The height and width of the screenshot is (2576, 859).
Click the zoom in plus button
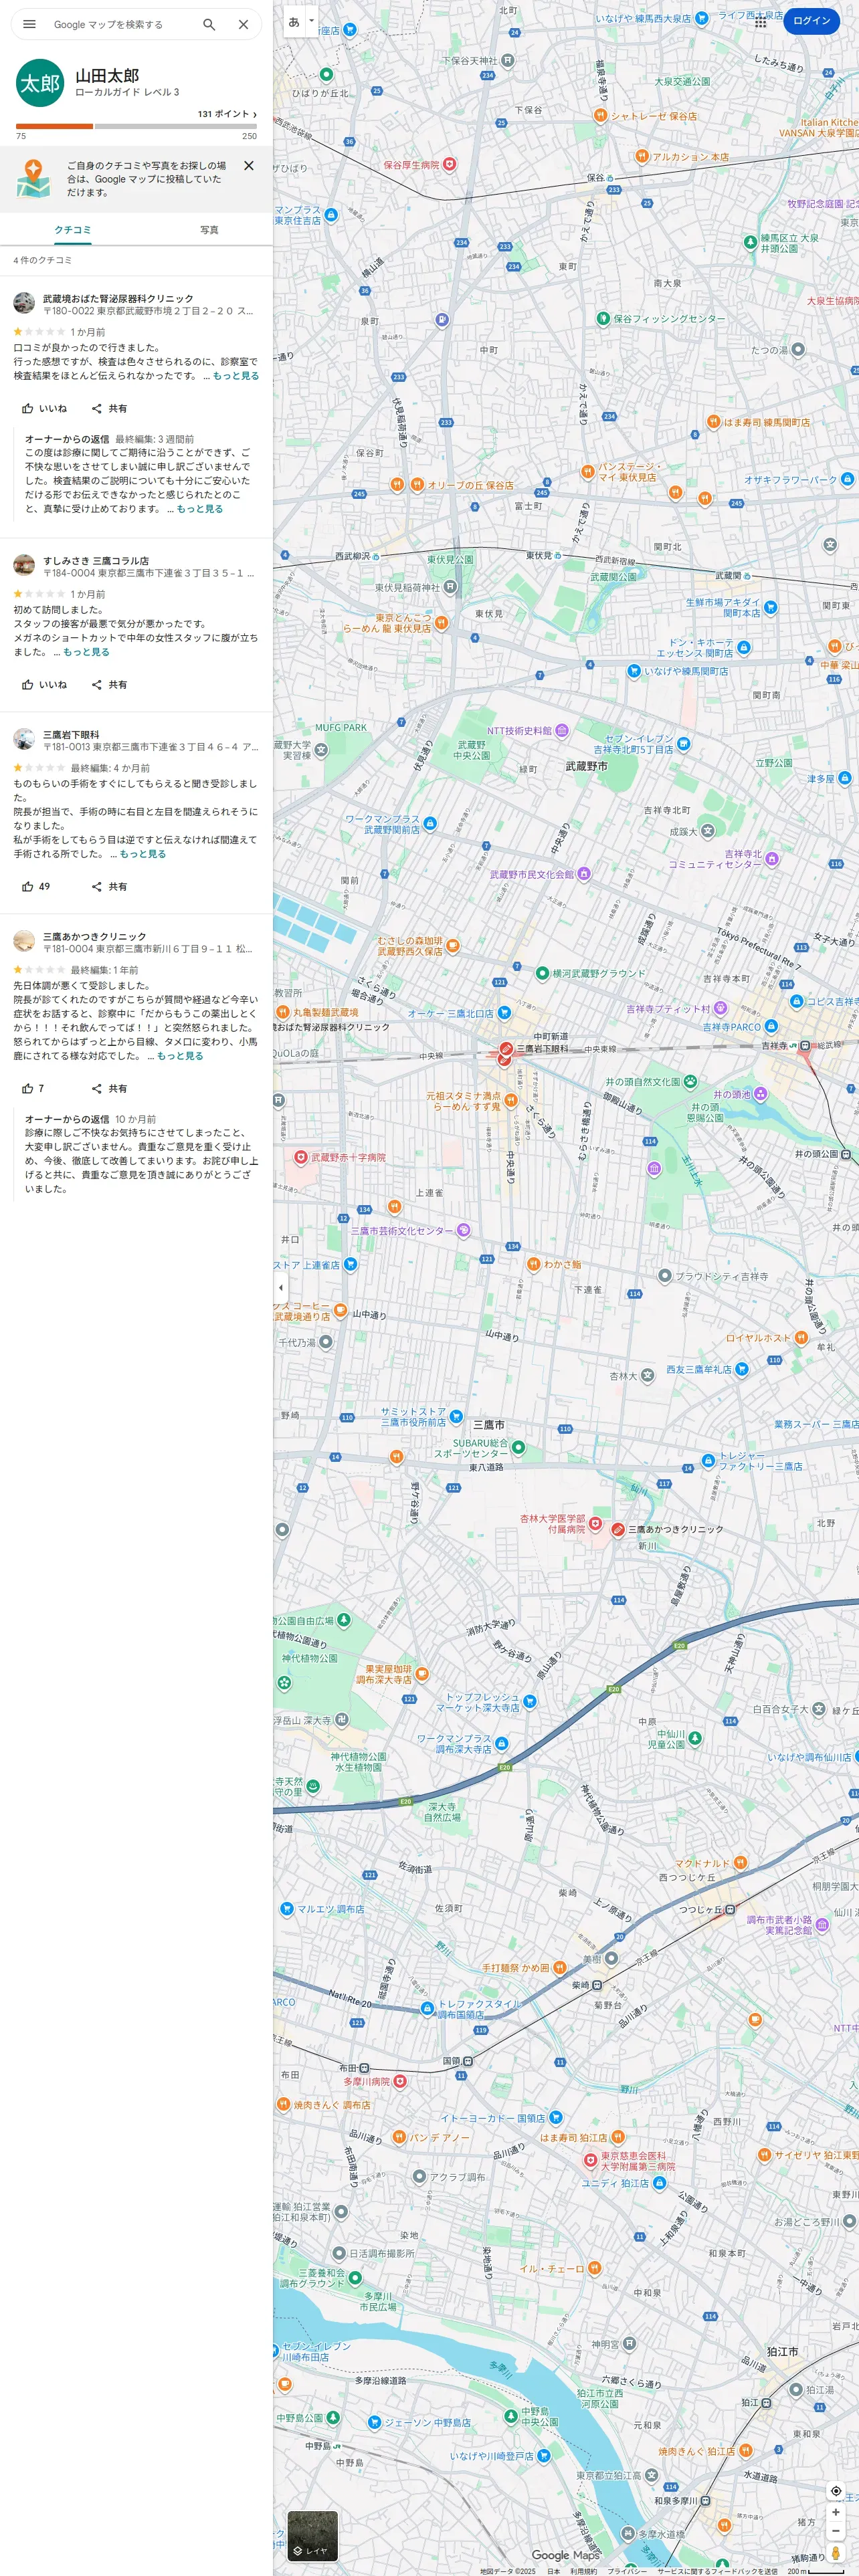pos(836,2512)
